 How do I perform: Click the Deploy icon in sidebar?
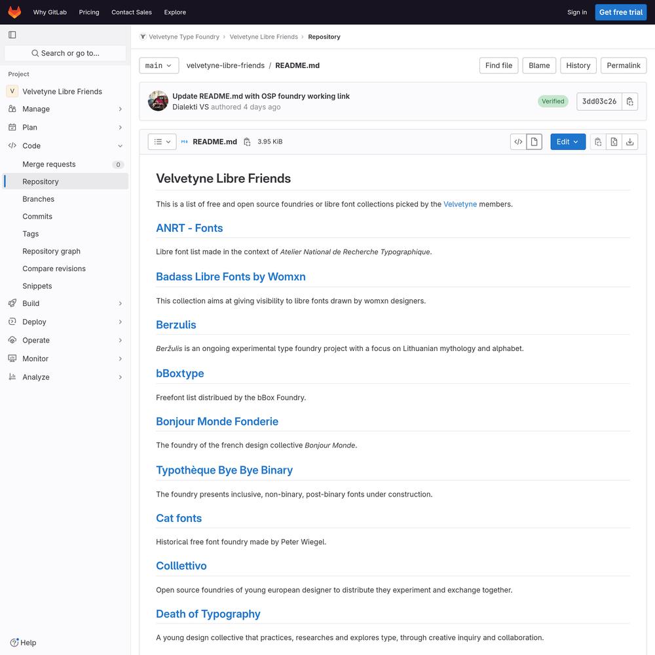[12, 322]
